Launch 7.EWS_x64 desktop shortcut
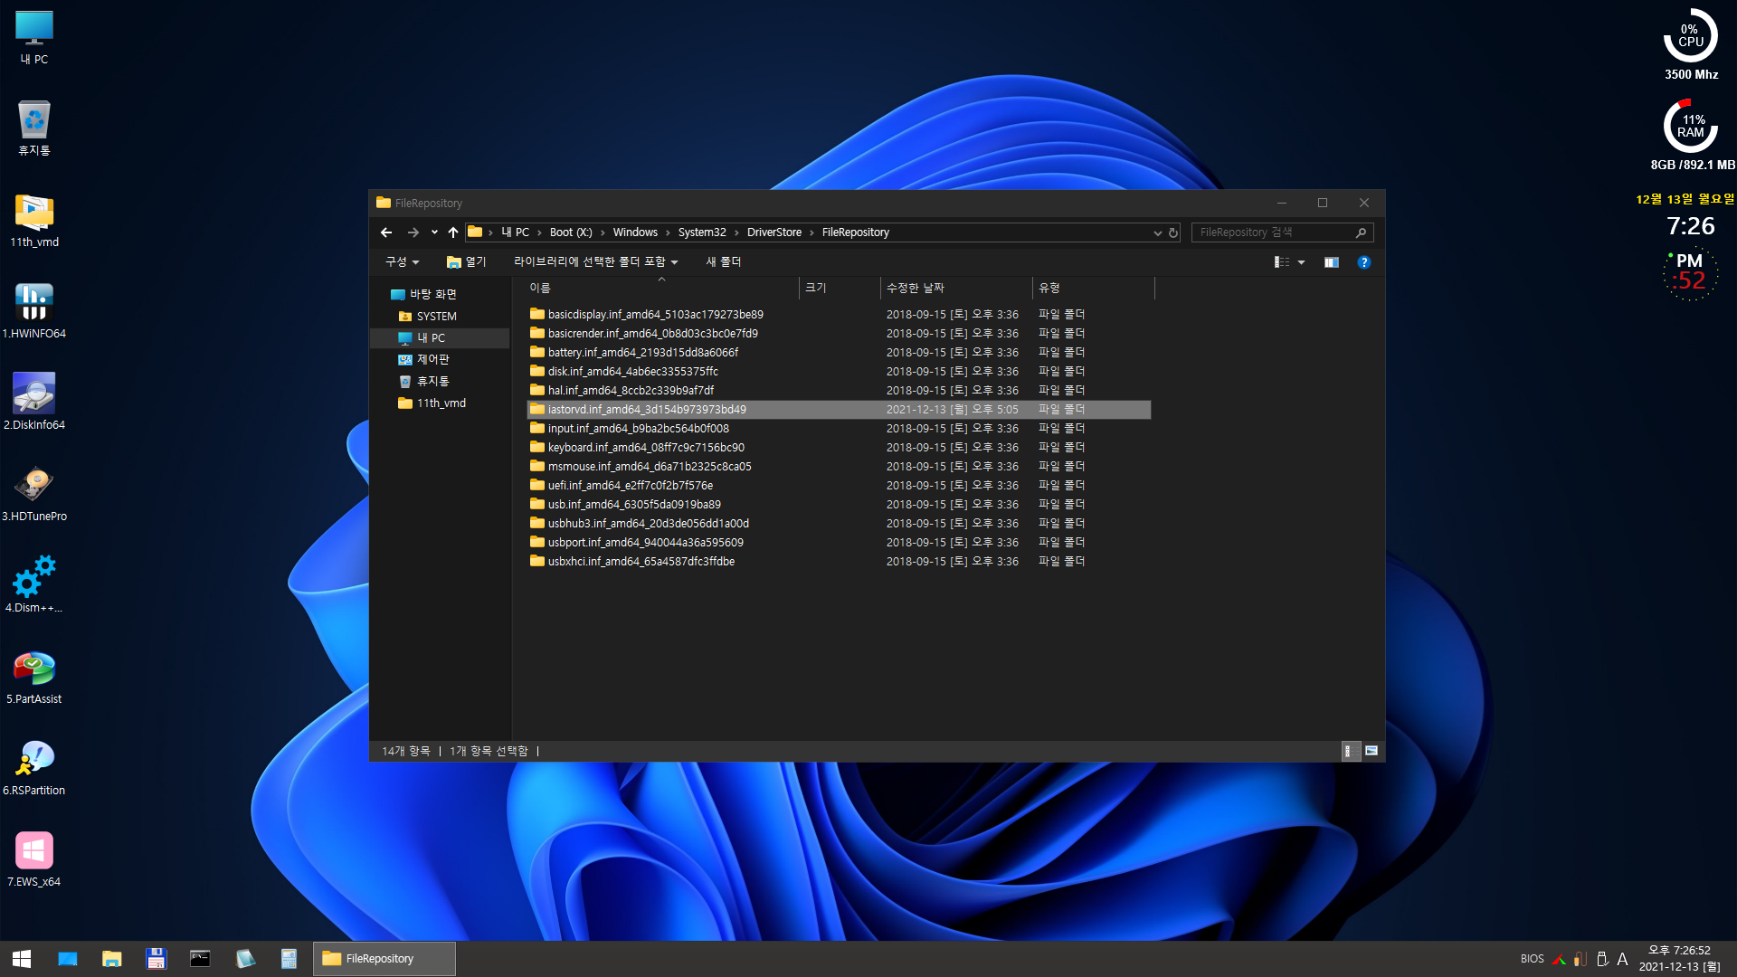 [x=34, y=859]
